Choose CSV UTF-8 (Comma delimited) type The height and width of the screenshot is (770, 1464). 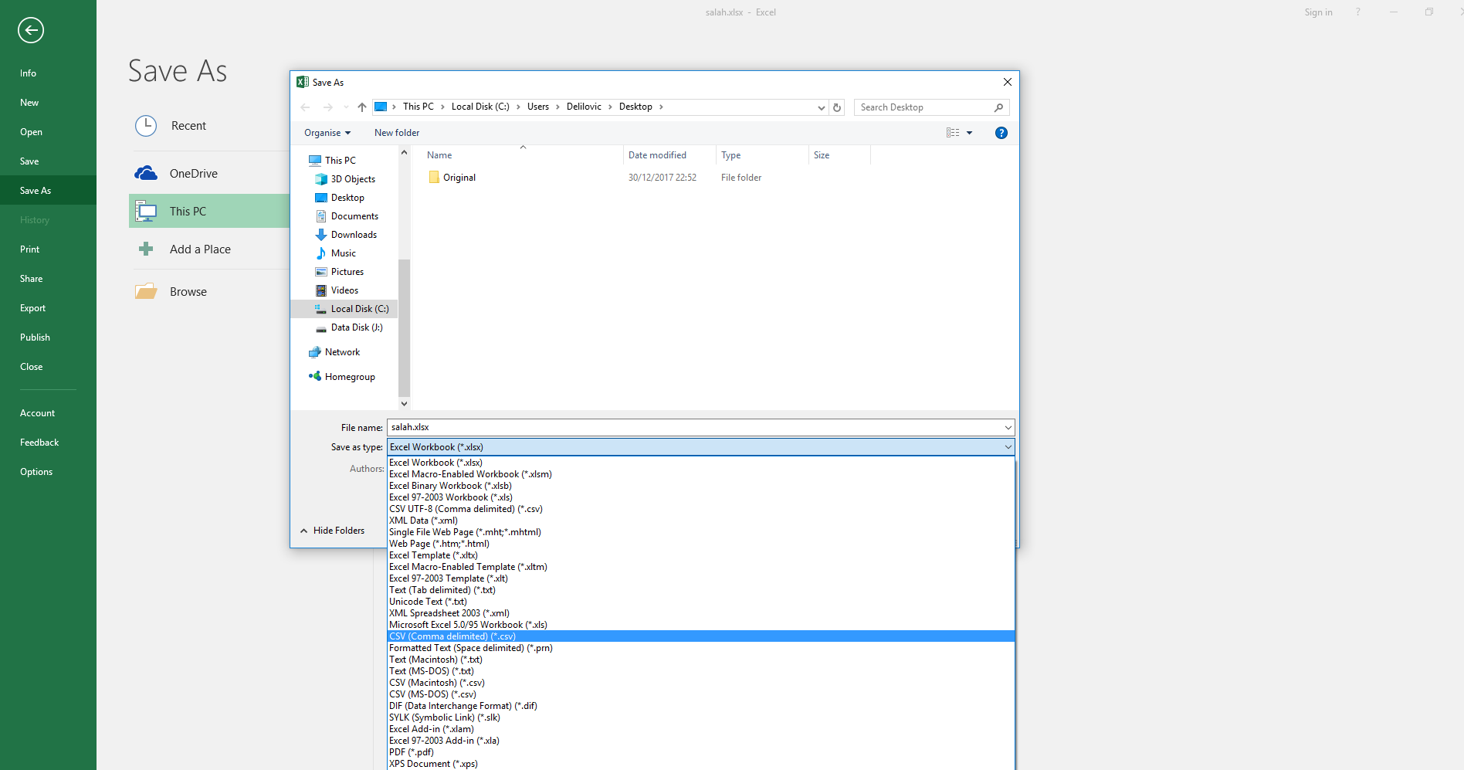(x=700, y=509)
